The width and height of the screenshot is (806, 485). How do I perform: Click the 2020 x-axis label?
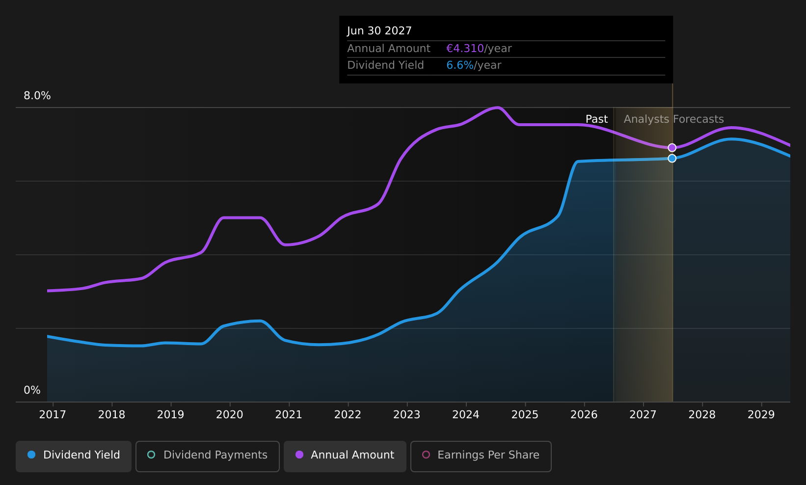click(x=230, y=415)
